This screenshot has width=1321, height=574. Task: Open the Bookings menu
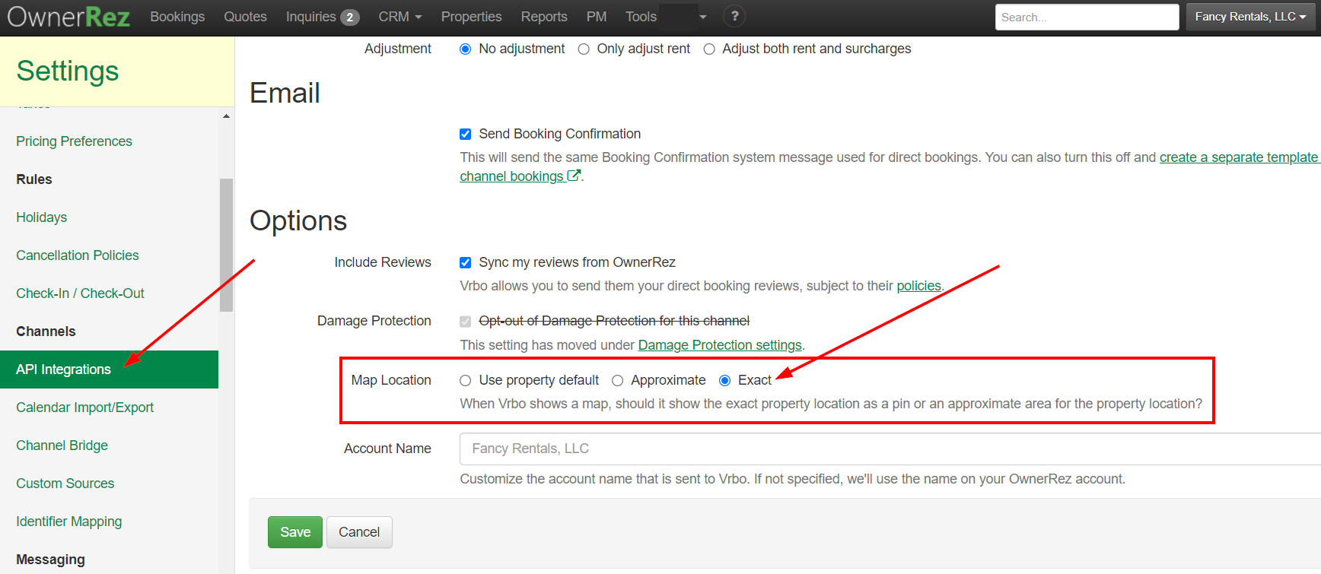pos(177,17)
